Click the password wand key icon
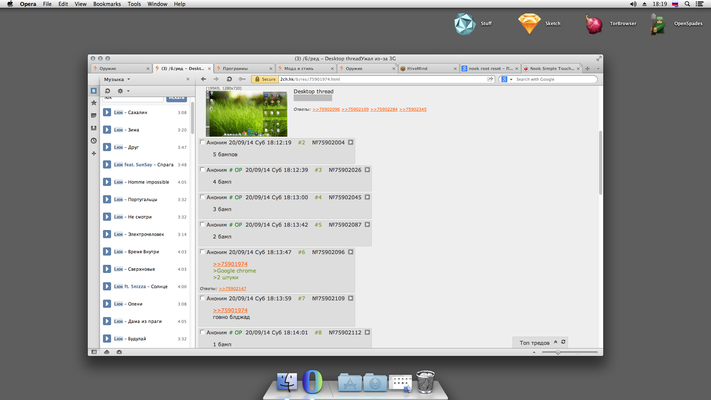 [x=242, y=79]
